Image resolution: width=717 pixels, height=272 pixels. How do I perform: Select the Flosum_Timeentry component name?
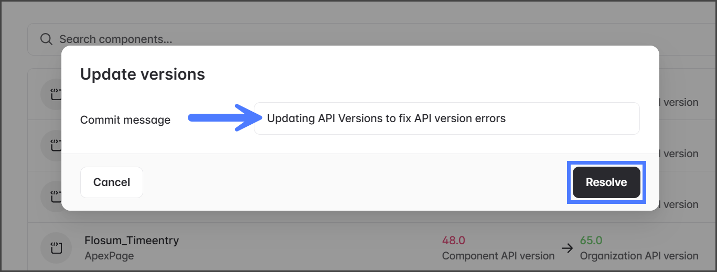[x=132, y=241]
